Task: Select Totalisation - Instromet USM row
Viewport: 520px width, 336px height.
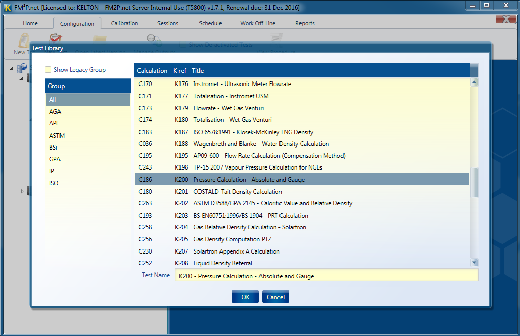Action: click(x=302, y=96)
